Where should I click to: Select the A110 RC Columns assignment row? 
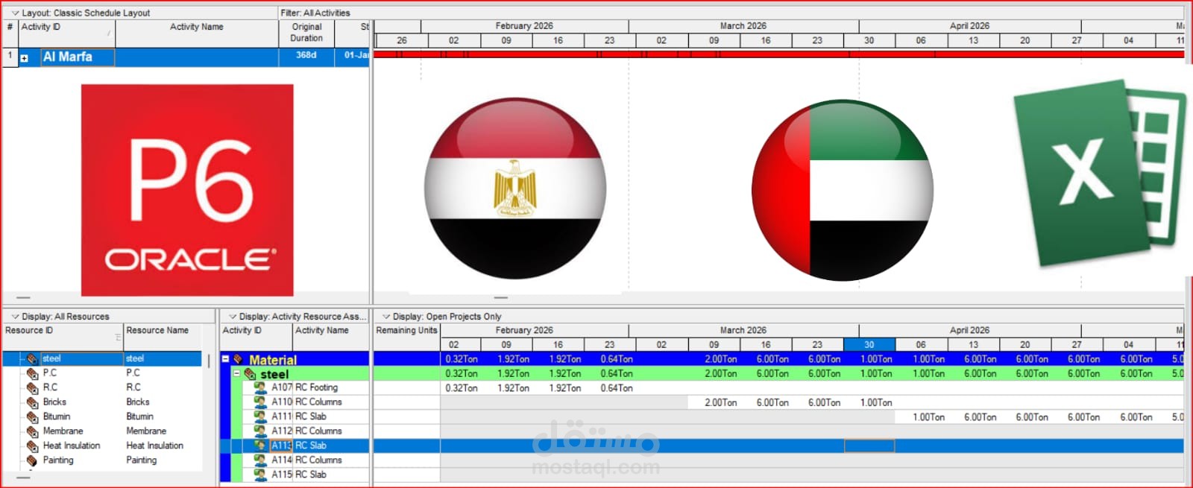tap(305, 402)
